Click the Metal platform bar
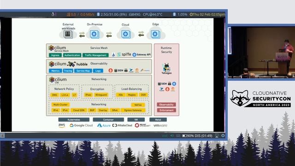295x166 pixels. (x=158, y=120)
